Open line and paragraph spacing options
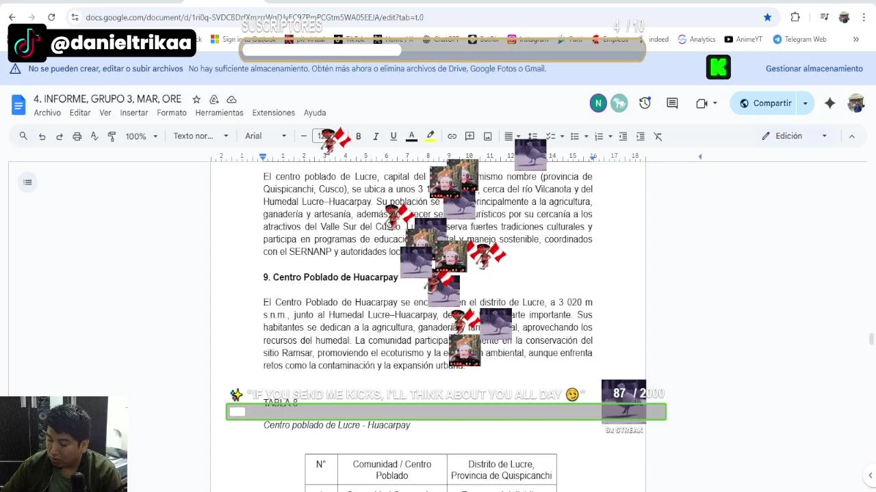 click(532, 136)
